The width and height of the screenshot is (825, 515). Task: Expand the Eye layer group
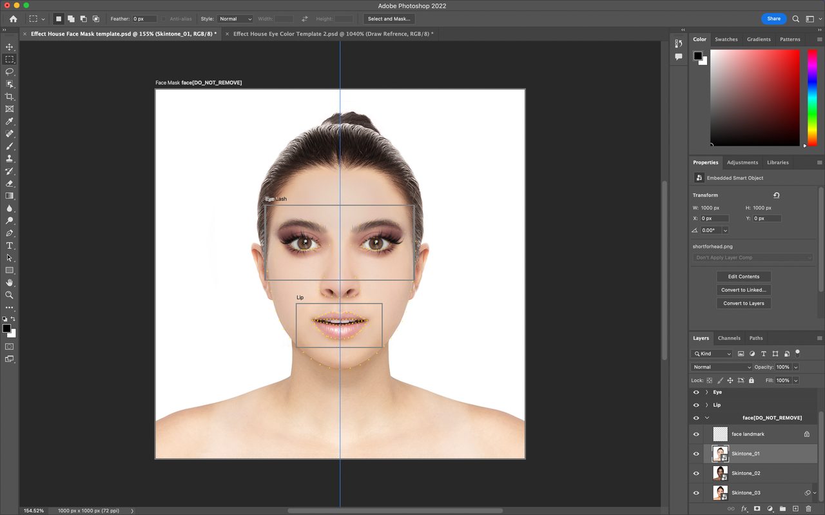(706, 392)
